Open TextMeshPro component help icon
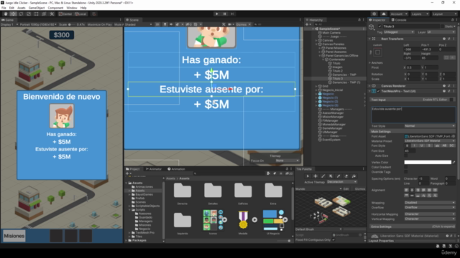The image size is (460, 258). pos(444,91)
